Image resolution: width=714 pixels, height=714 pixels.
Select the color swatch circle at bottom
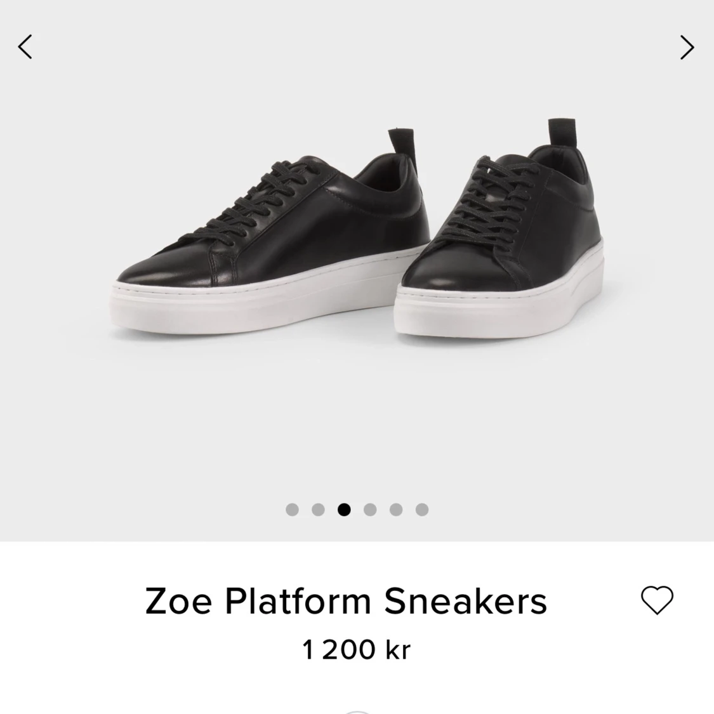(357, 711)
